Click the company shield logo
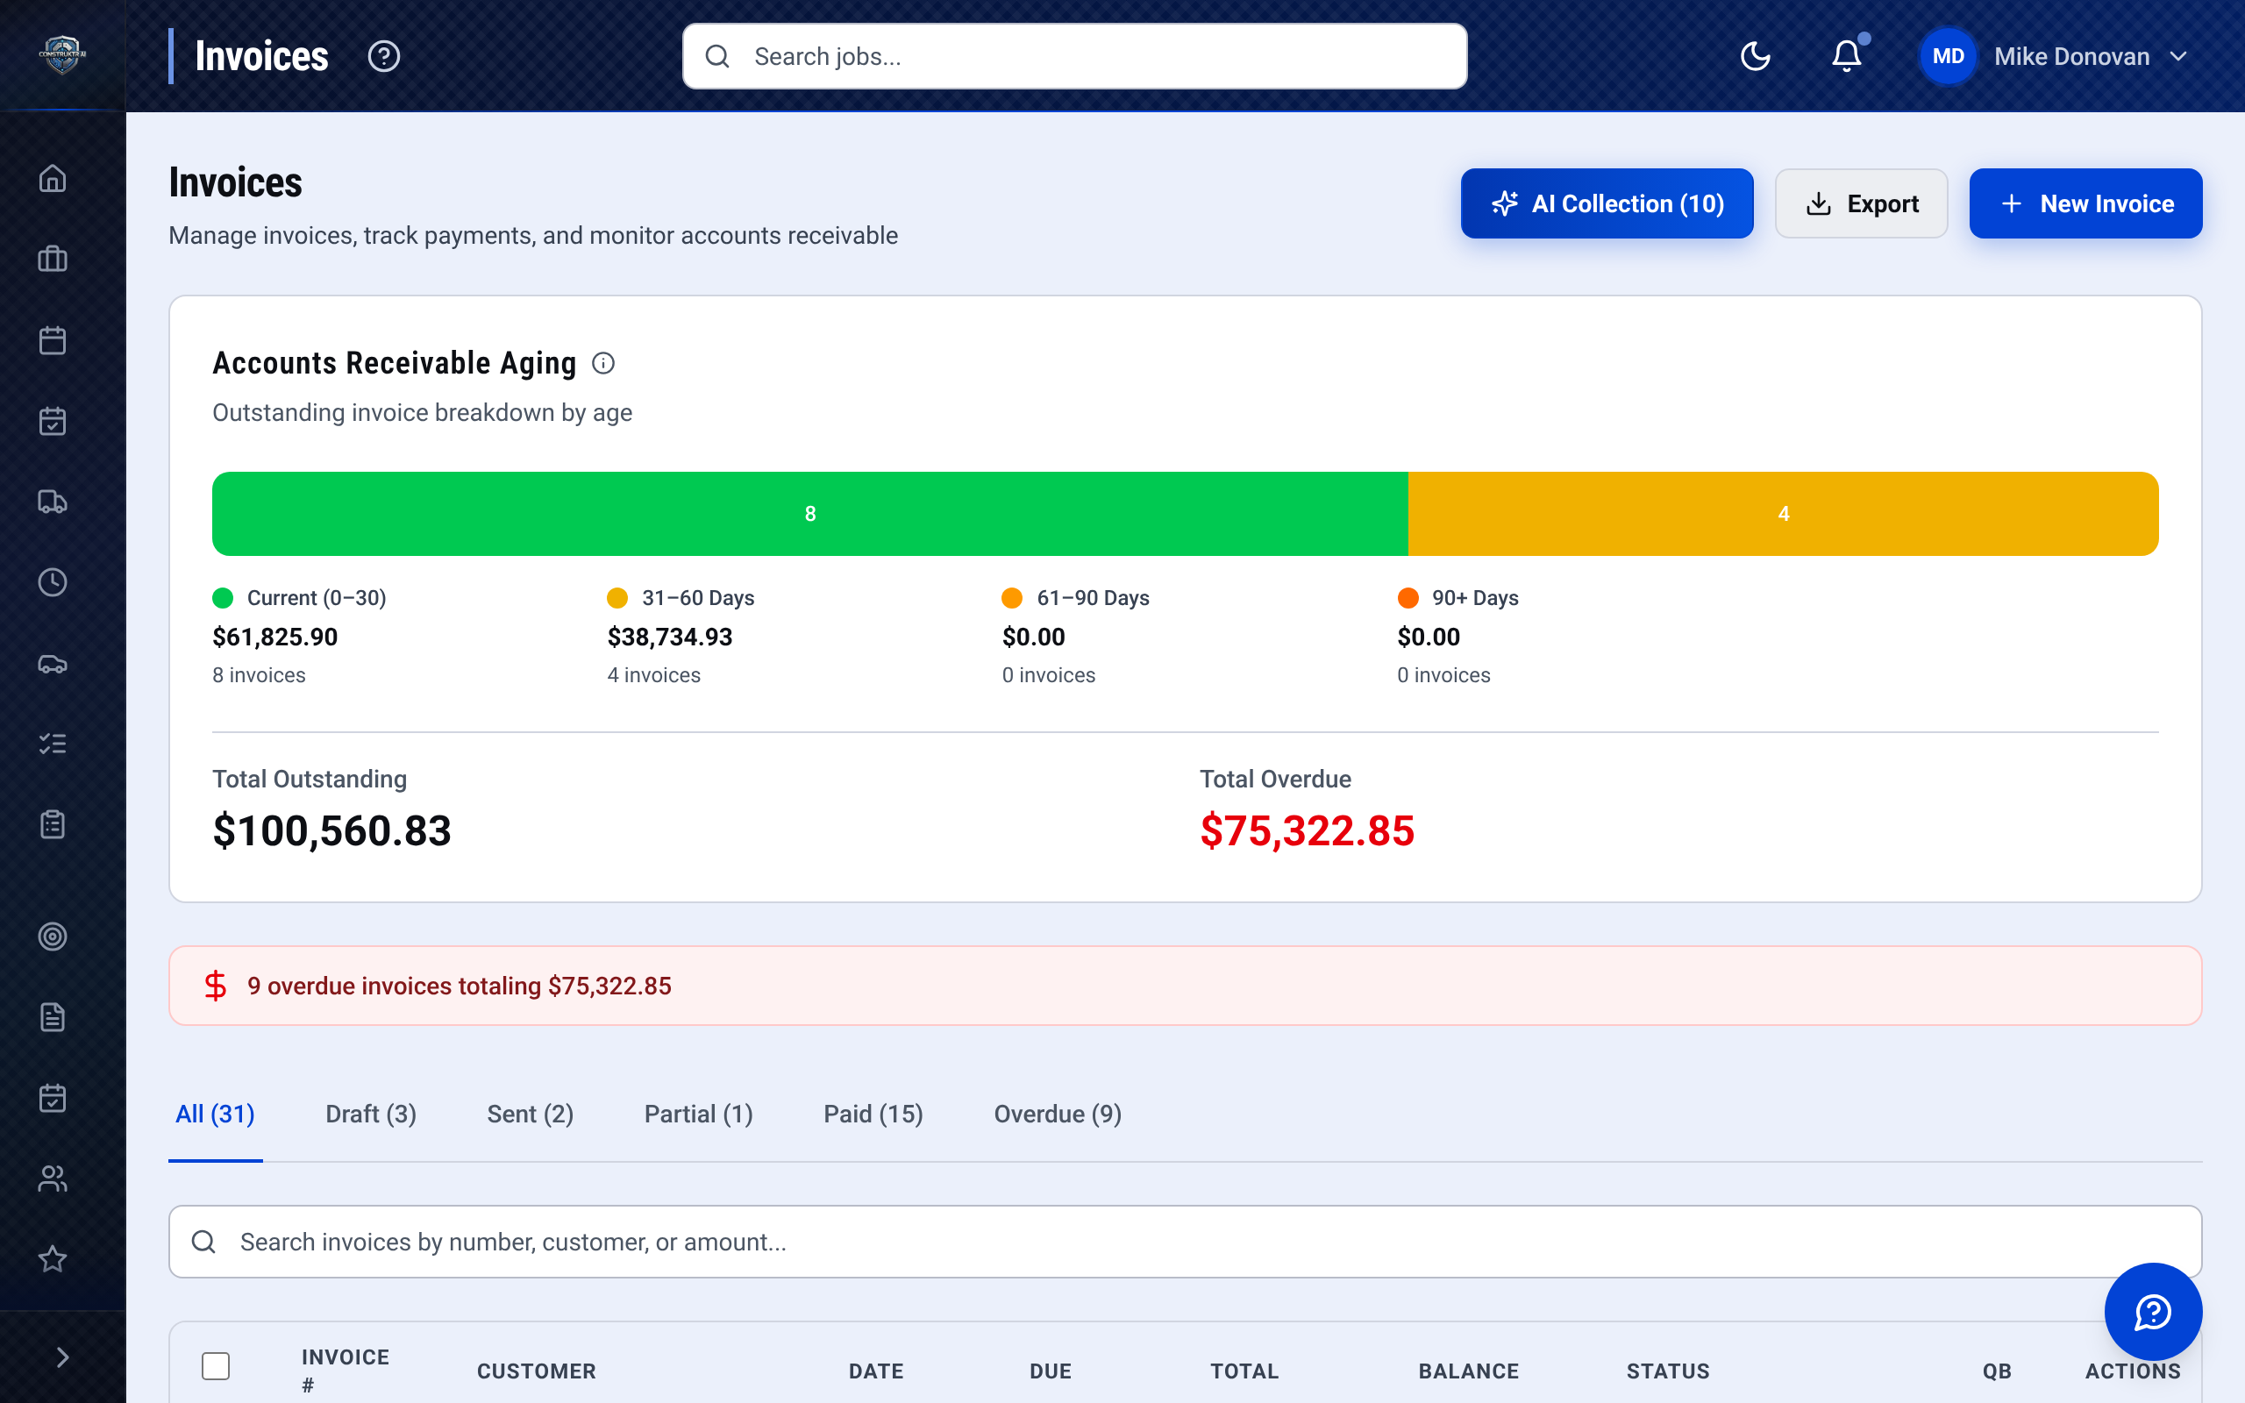This screenshot has height=1403, width=2245. pos(62,54)
